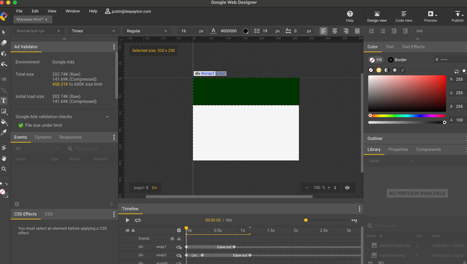Screen dimensions: 467x264
Task: Open Regular font weight dropdown
Action: [x=147, y=31]
